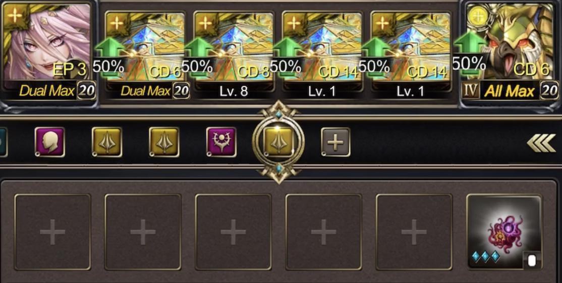Click the purple horned orb emblem icon
Image resolution: width=562 pixels, height=283 pixels.
221,142
